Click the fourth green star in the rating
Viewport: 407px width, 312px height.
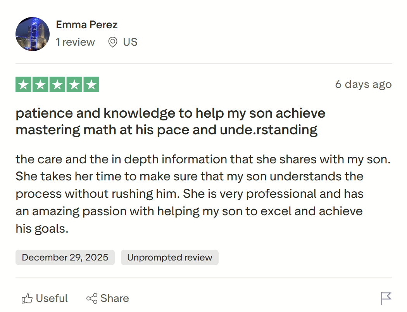(x=74, y=84)
